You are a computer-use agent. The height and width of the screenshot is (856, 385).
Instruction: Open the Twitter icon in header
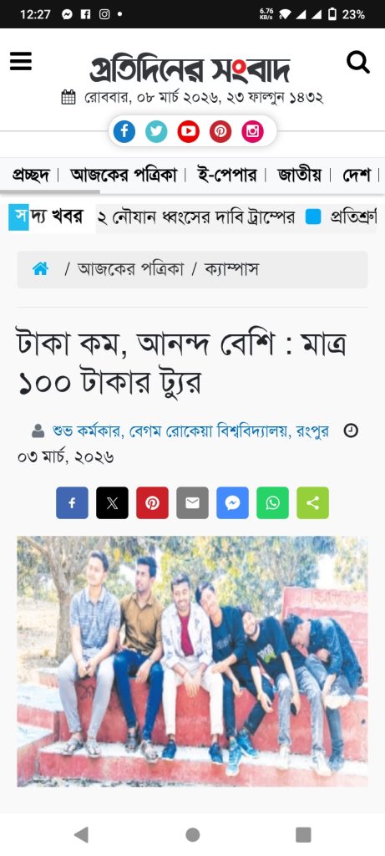pos(156,131)
